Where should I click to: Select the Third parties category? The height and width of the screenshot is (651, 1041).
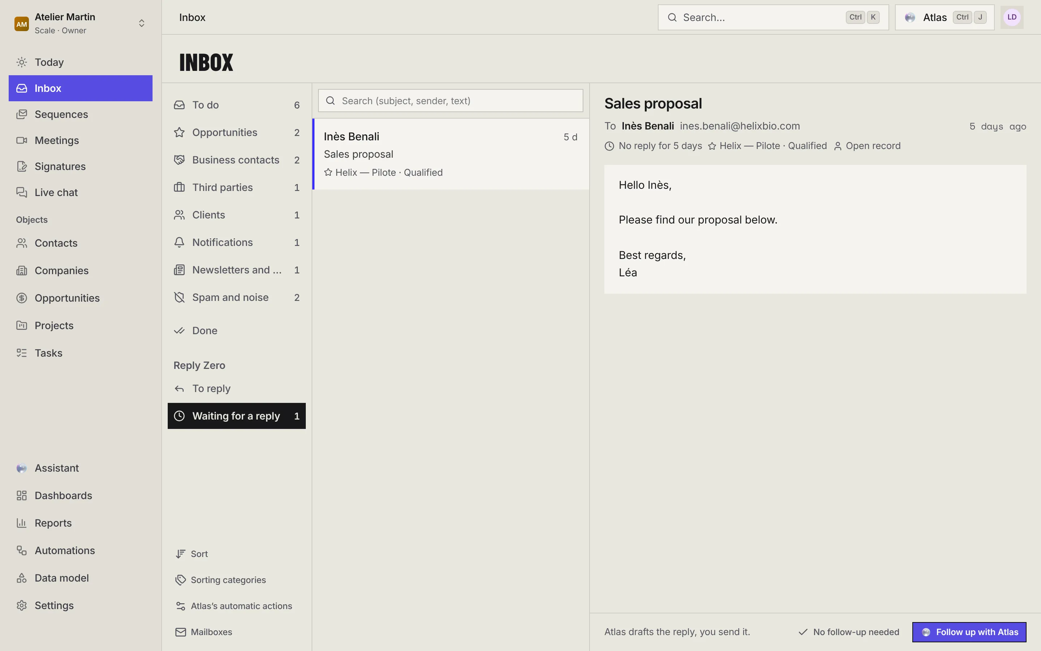237,188
